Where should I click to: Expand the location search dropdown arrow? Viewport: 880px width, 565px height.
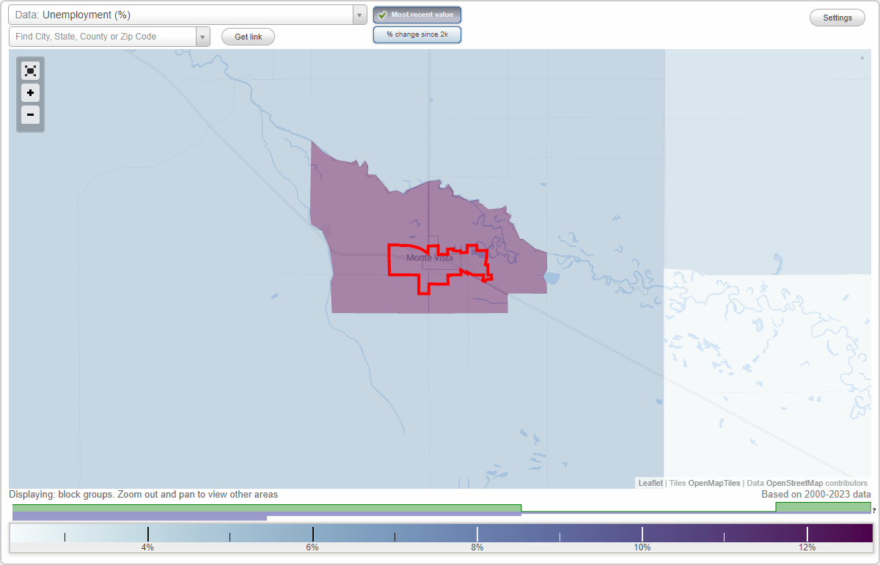[202, 36]
